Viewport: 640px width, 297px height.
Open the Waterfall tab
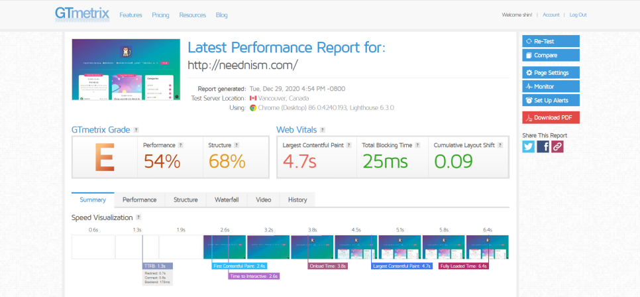(x=227, y=200)
